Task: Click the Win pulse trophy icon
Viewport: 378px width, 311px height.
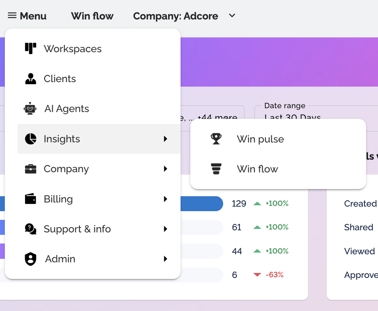Action: 216,139
